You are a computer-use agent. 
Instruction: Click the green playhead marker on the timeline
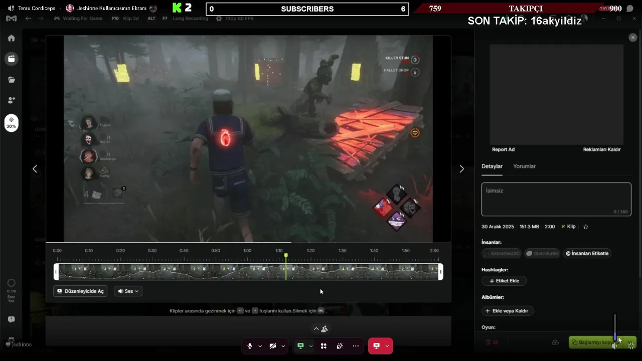point(286,256)
